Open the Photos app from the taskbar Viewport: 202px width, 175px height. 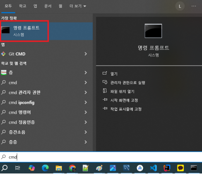pos(113,168)
